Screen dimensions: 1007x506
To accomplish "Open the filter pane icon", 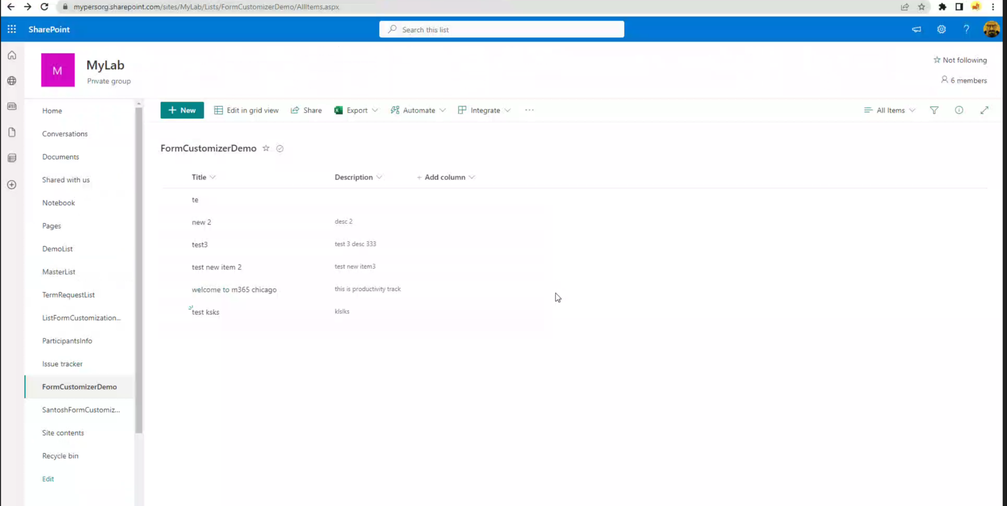I will [934, 110].
